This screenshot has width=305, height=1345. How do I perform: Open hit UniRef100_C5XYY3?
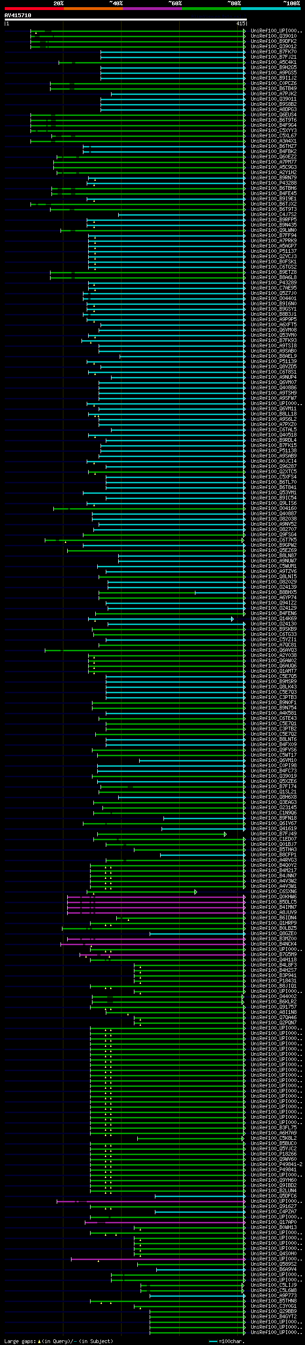pos(274,131)
